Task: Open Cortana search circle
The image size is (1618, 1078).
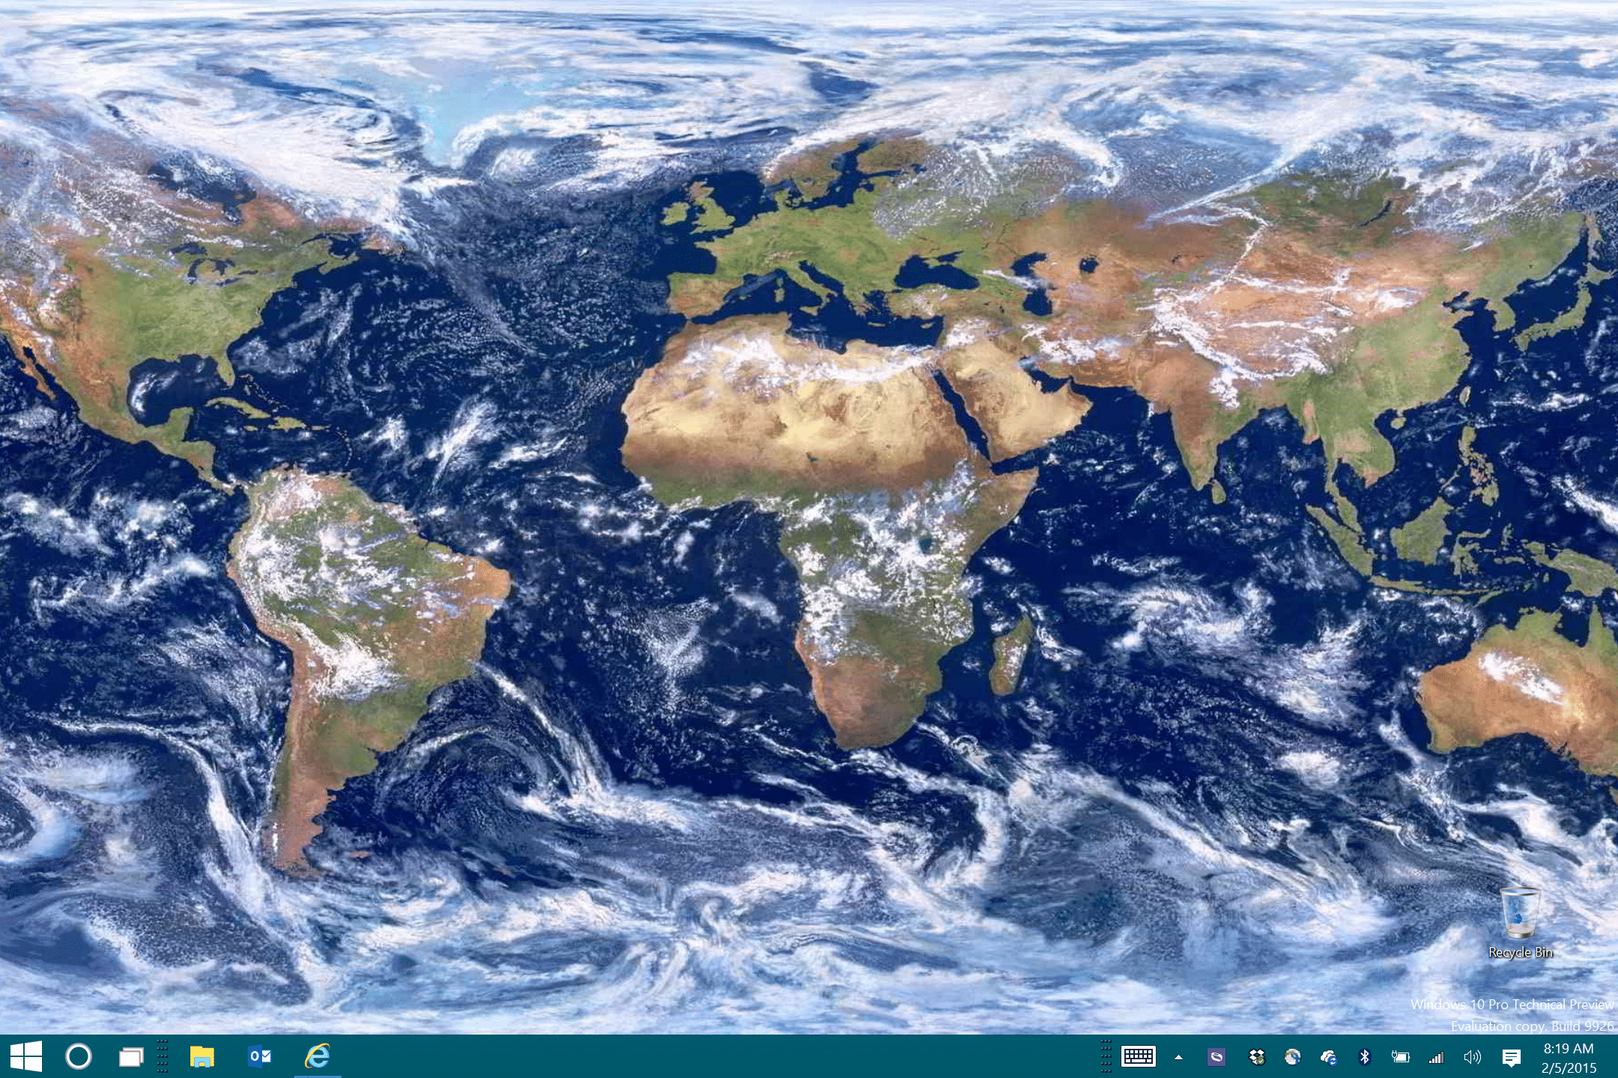Action: click(79, 1056)
